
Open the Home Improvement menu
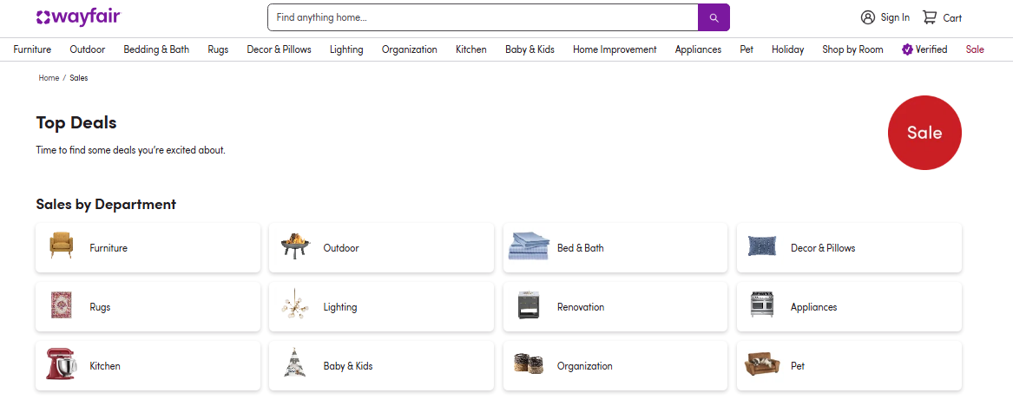click(615, 49)
